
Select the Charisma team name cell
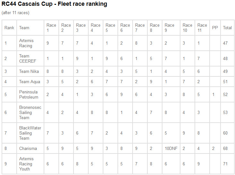coord(30,148)
